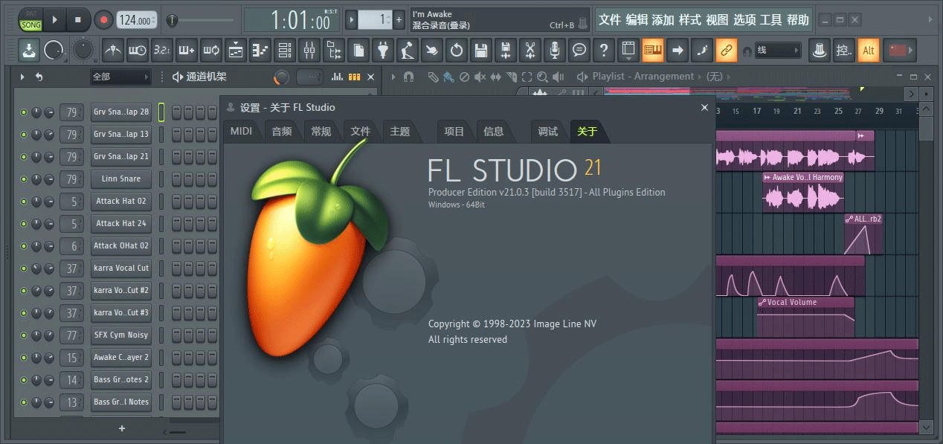The image size is (943, 444).
Task: Toggle the PAT/SONG mode switch
Action: pos(30,20)
